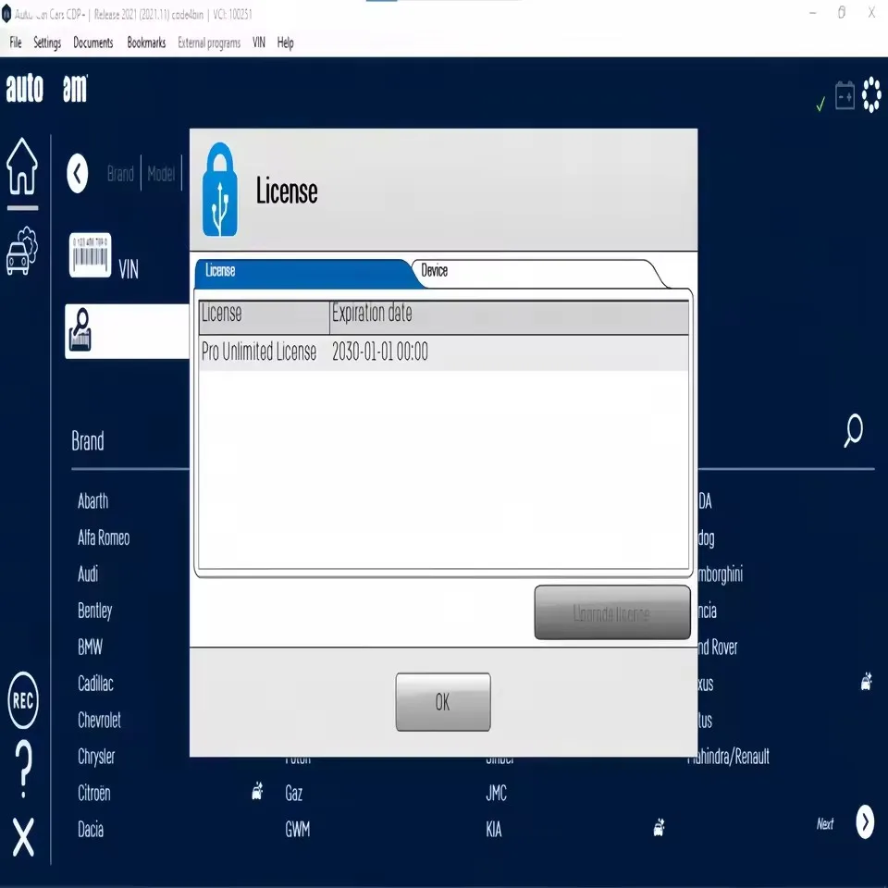The width and height of the screenshot is (888, 888).
Task: Open the VIN menu
Action: pyautogui.click(x=259, y=43)
